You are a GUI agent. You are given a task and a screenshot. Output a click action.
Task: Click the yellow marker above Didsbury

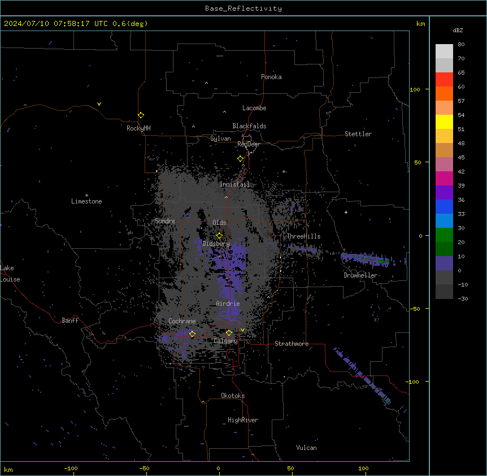[x=219, y=235]
